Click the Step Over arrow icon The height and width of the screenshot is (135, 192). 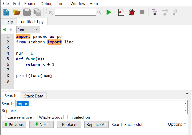(x=165, y=12)
